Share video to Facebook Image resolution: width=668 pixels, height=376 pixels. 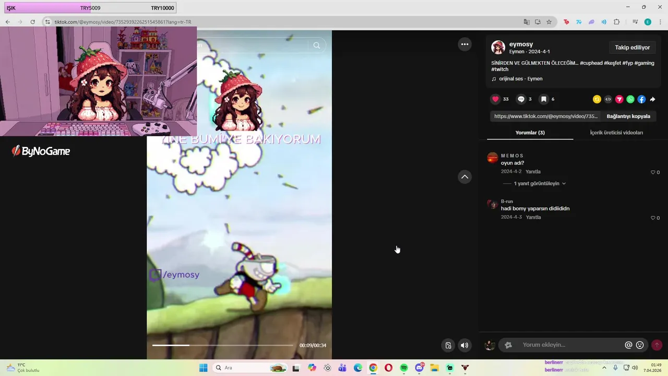(641, 99)
